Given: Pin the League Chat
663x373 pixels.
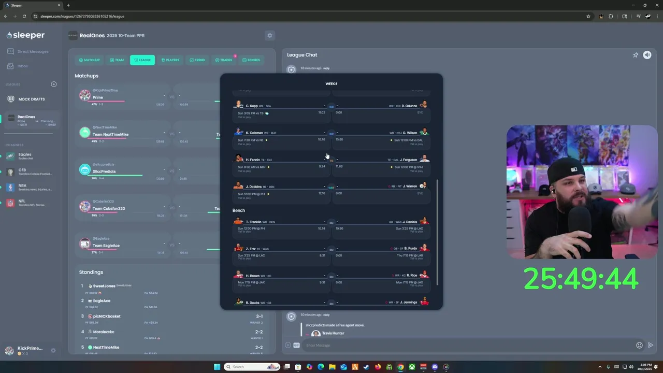Looking at the screenshot, I should [636, 55].
